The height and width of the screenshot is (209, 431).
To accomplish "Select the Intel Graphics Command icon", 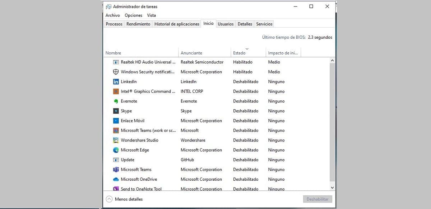I will point(116,91).
